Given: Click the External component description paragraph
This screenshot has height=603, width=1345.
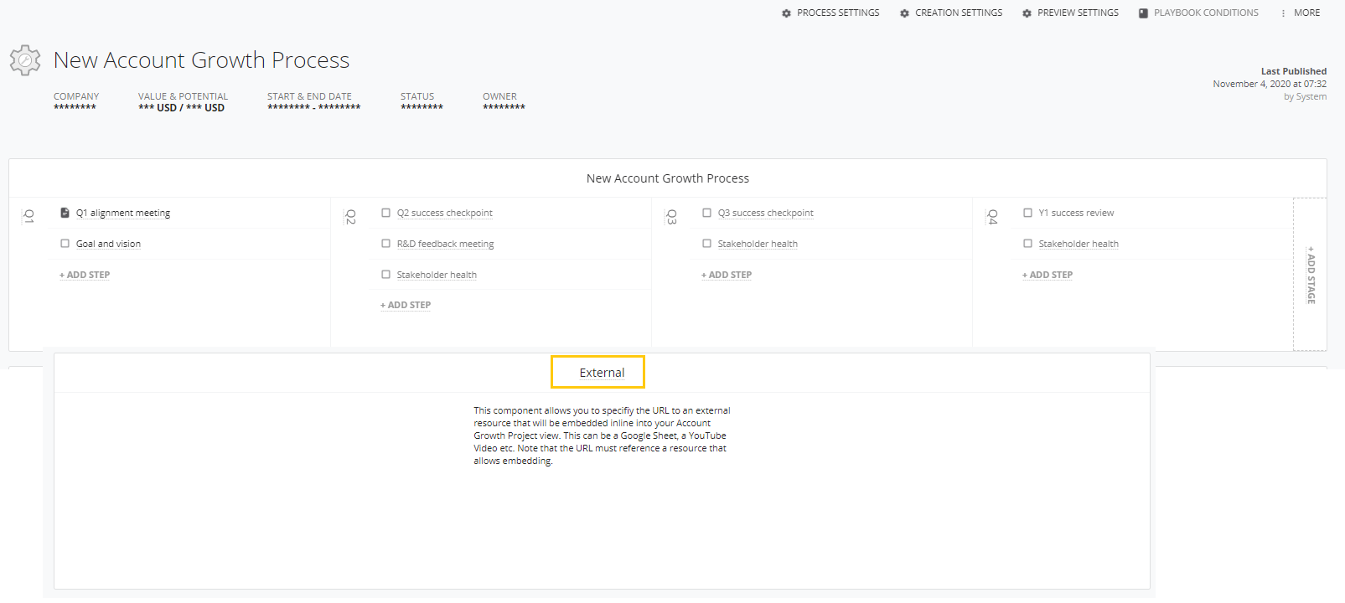Looking at the screenshot, I should [602, 435].
